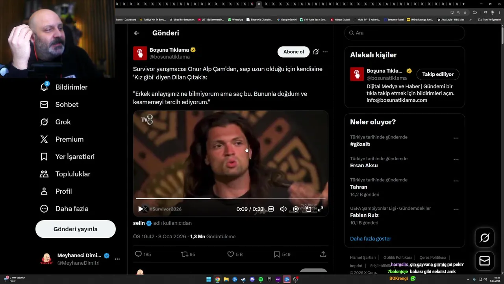Image resolution: width=504 pixels, height=284 pixels.
Task: Open Tüm Yer İşaretleri folder
Action: coord(489,20)
